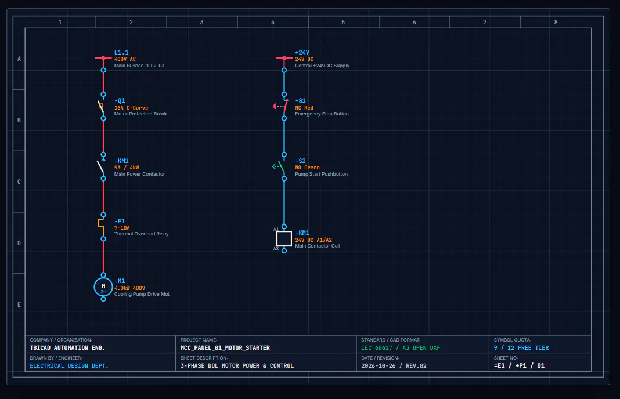Click the '-S2' device tag
Image resolution: width=620 pixels, height=399 pixels.
coord(301,161)
